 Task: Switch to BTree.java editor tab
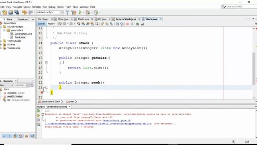click(63, 19)
